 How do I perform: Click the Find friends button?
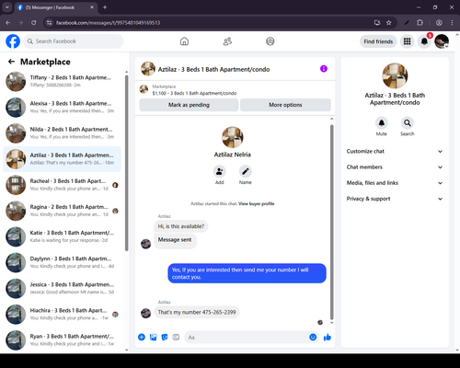tap(378, 41)
